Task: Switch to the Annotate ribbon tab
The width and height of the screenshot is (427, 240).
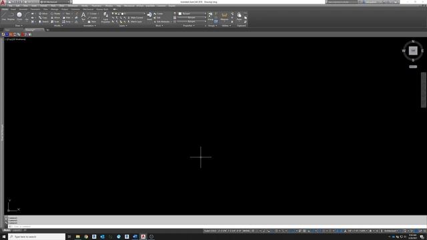Action: pos(23,9)
